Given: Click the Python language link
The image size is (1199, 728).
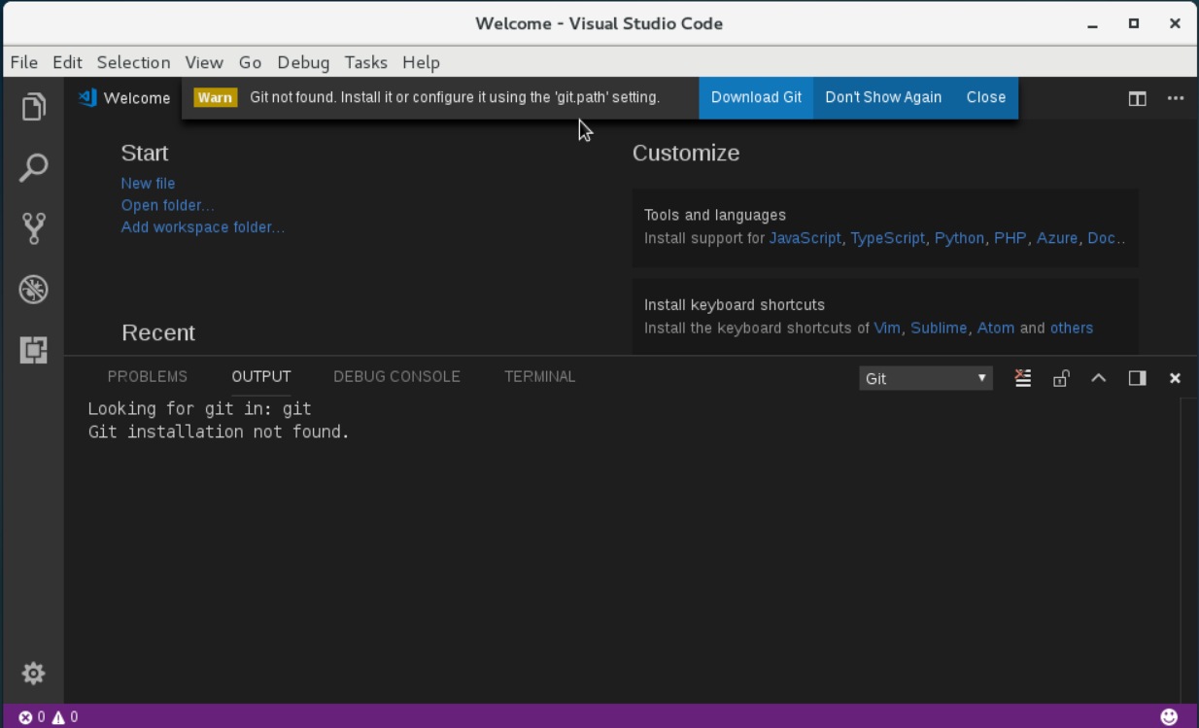Looking at the screenshot, I should pos(959,238).
